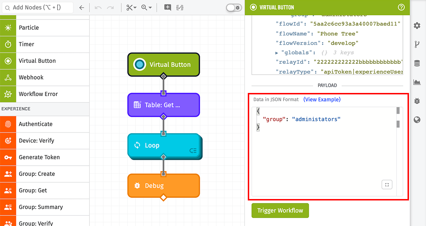
Task: Click the Particle starburst icon
Action: pyautogui.click(x=8, y=28)
